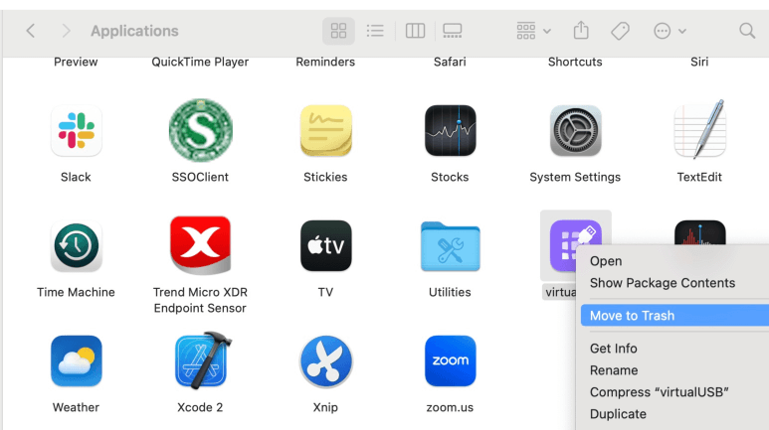Screen dimensions: 769x430
Task: Click the Weather name label
Action: click(76, 407)
